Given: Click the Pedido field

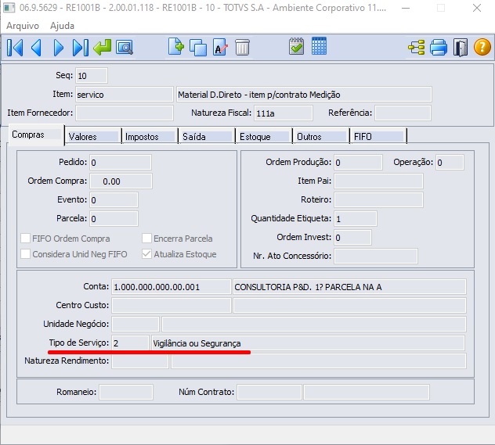Looking at the screenshot, I should click(x=121, y=163).
